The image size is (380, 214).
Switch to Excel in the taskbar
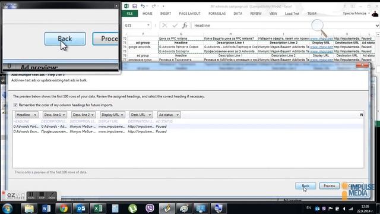coord(98,209)
